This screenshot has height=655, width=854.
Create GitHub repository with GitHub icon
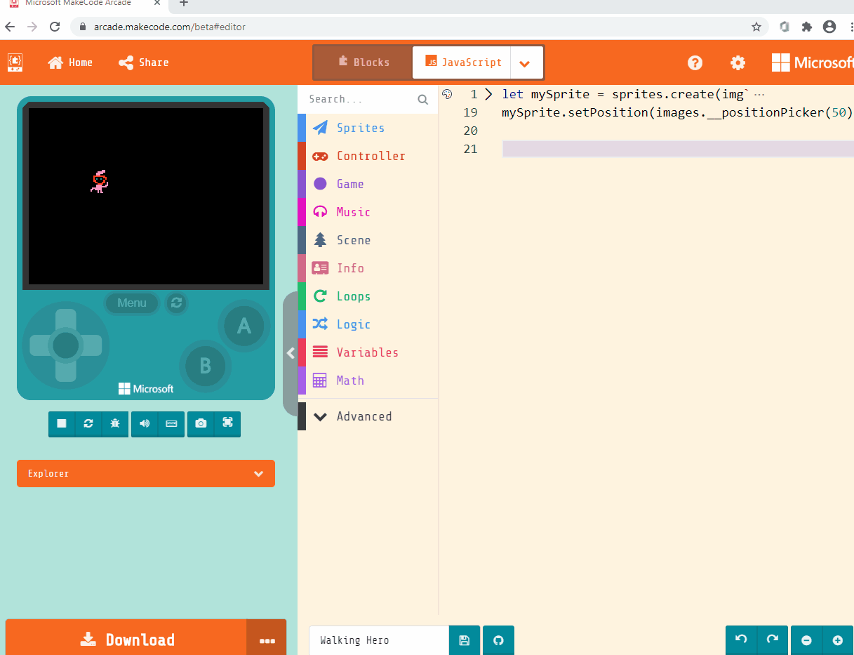[498, 640]
